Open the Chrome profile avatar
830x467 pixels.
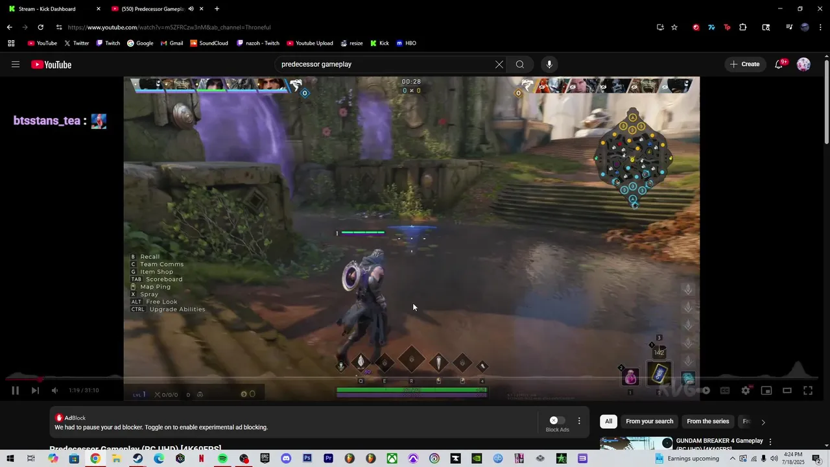pyautogui.click(x=805, y=27)
